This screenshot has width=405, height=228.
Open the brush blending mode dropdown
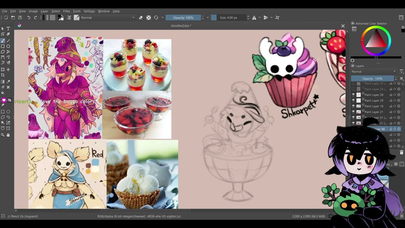[108, 18]
